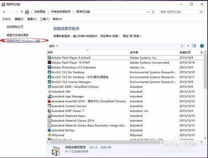Image resolution: width=208 pixels, height=158 pixels.
Task: Select Autodesk Material Library 2014 icon
Action: 49,121
